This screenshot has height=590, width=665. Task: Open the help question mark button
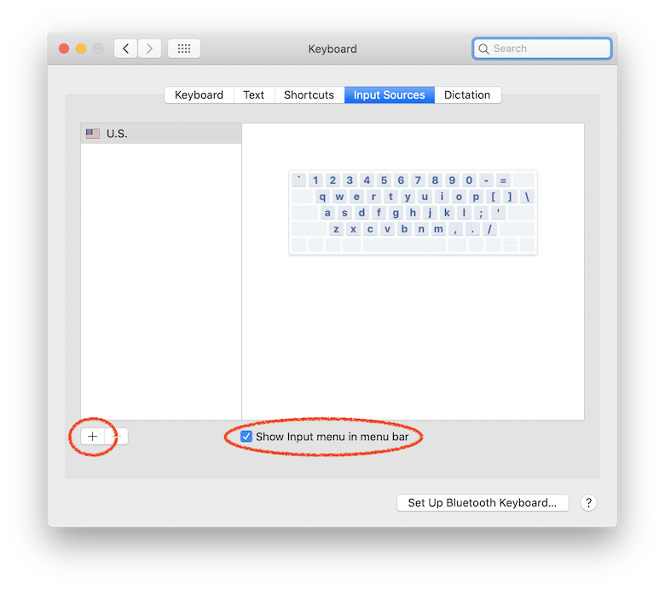tap(588, 503)
